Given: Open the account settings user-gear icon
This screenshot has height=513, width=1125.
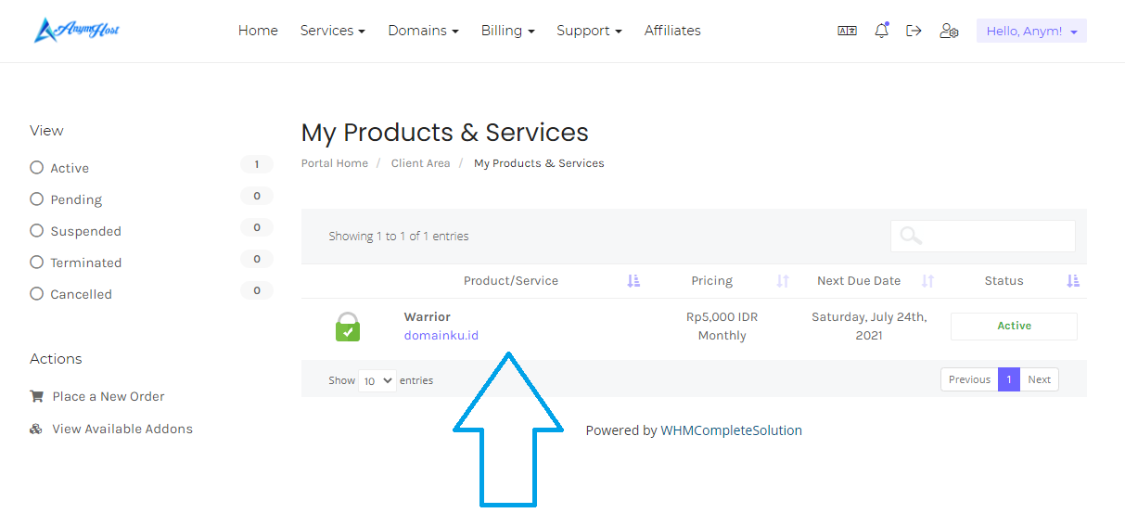Looking at the screenshot, I should coord(949,31).
